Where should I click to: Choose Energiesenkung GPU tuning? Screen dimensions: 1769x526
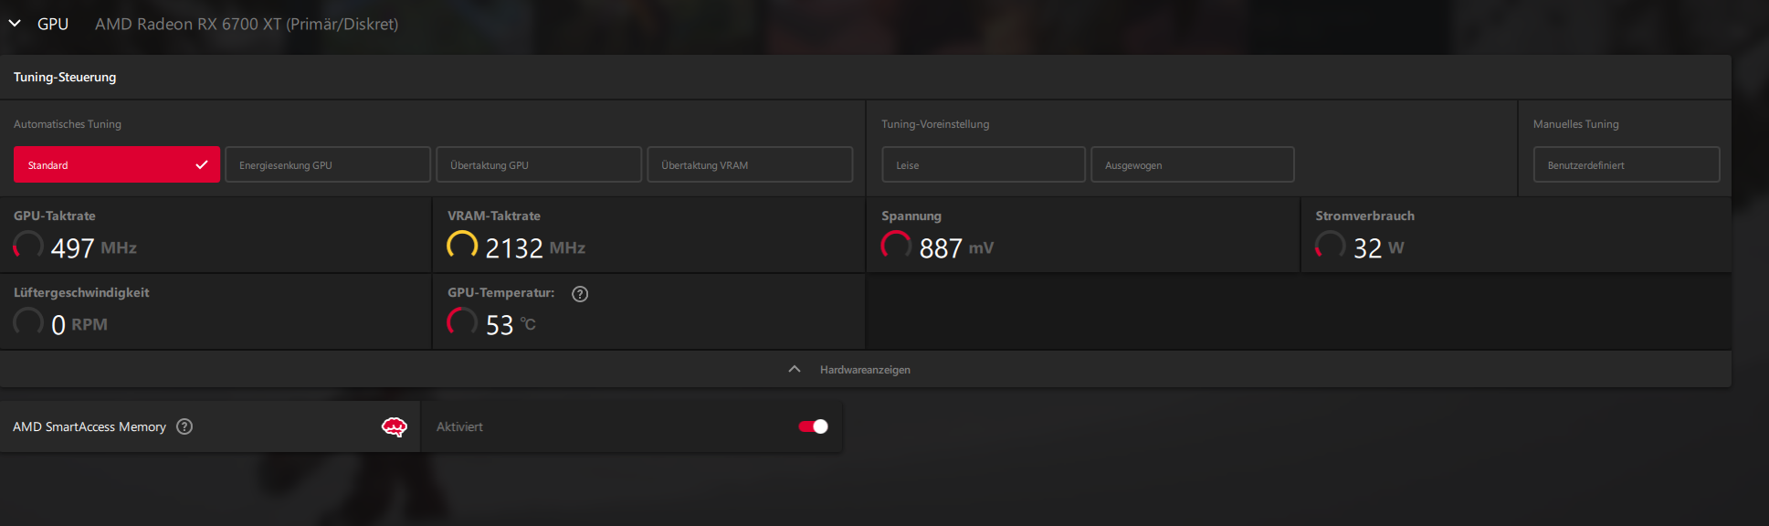click(x=328, y=164)
